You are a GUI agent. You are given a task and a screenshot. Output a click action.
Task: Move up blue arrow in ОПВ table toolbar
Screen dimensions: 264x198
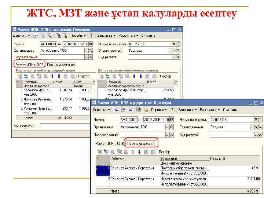[x=134, y=76]
